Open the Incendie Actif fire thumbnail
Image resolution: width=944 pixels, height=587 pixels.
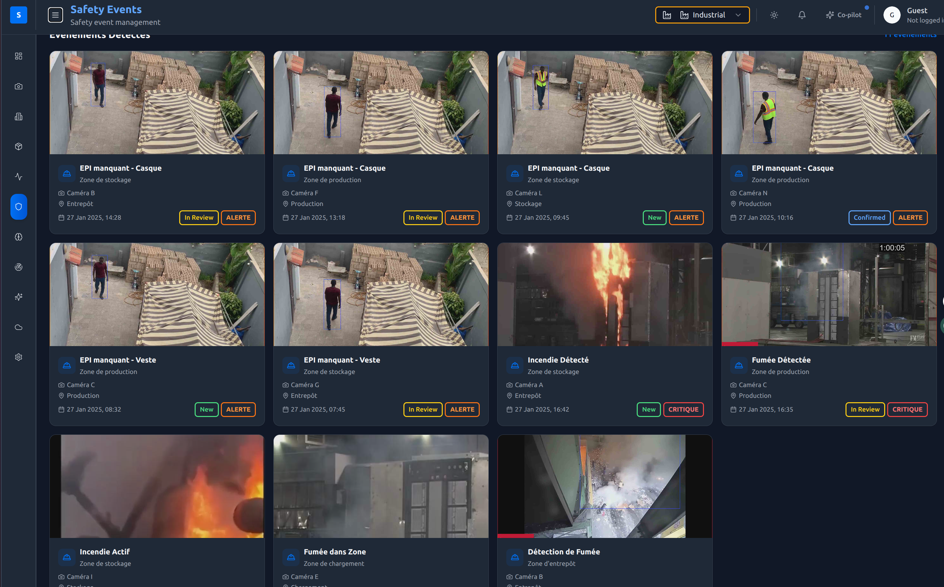point(157,486)
